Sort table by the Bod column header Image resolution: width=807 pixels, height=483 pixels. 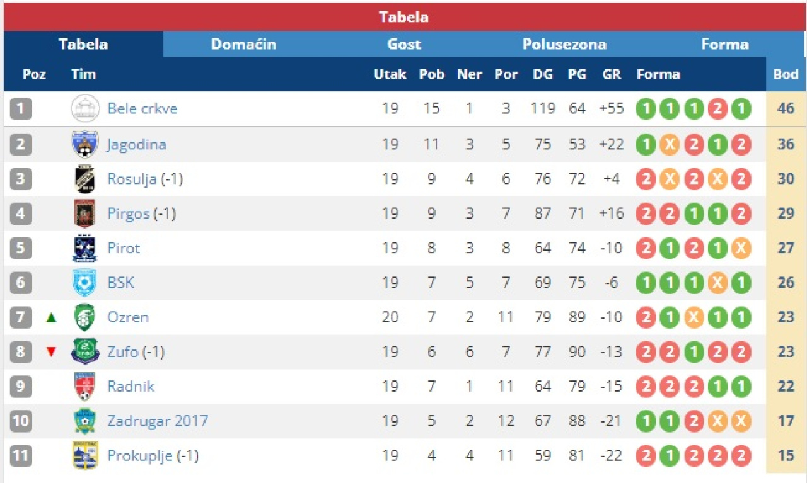pos(786,74)
